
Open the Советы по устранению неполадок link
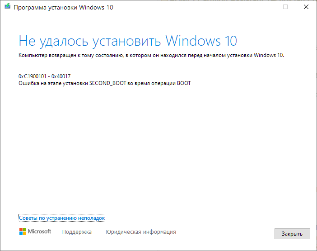[x=62, y=218]
